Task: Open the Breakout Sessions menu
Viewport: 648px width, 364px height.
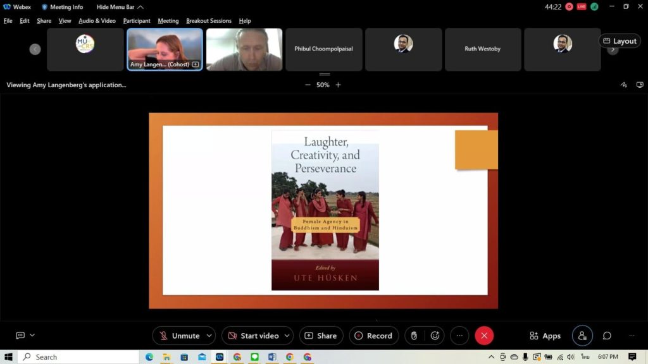Action: coord(209,21)
